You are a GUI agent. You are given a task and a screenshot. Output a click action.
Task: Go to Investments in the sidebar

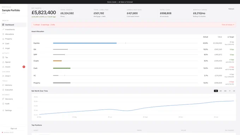pos(14,29)
